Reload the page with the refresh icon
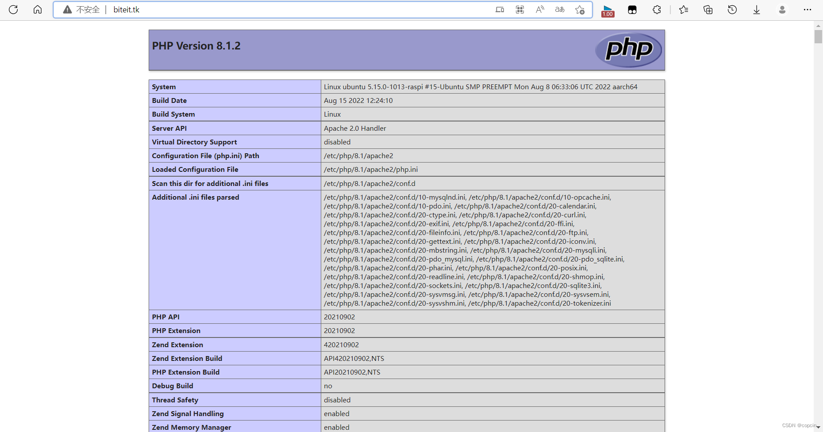Viewport: 823px width, 432px height. pyautogui.click(x=13, y=10)
